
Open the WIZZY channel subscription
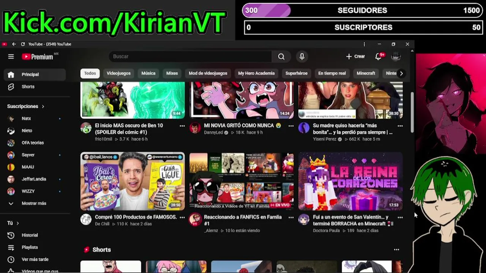tap(35, 191)
